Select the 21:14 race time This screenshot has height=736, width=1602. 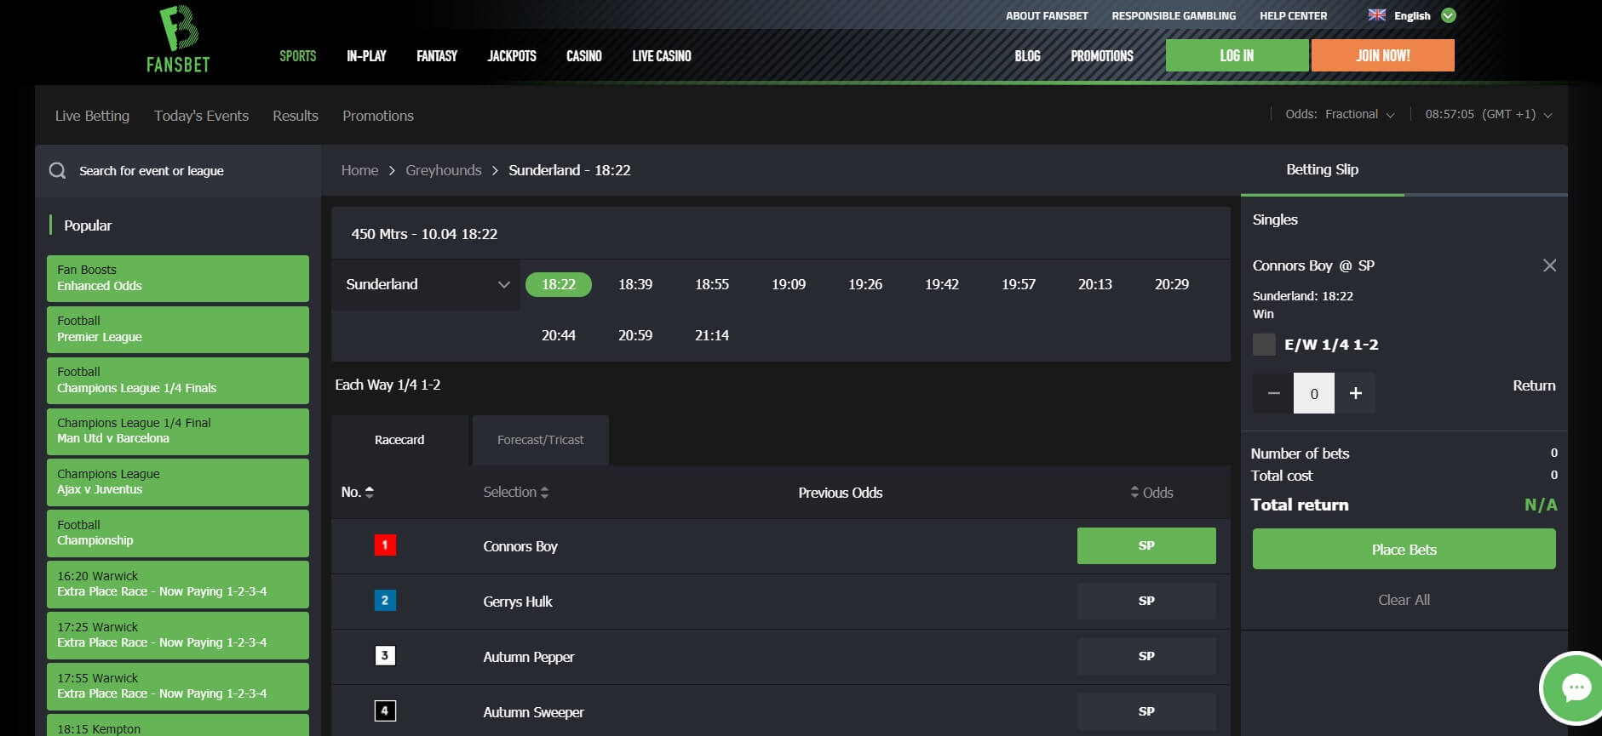coord(712,335)
